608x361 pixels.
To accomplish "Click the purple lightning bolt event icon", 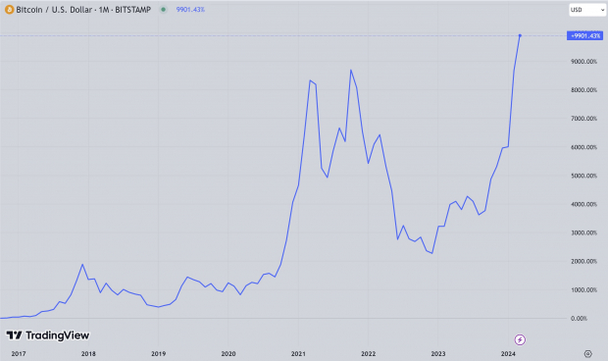I will 520,340.
